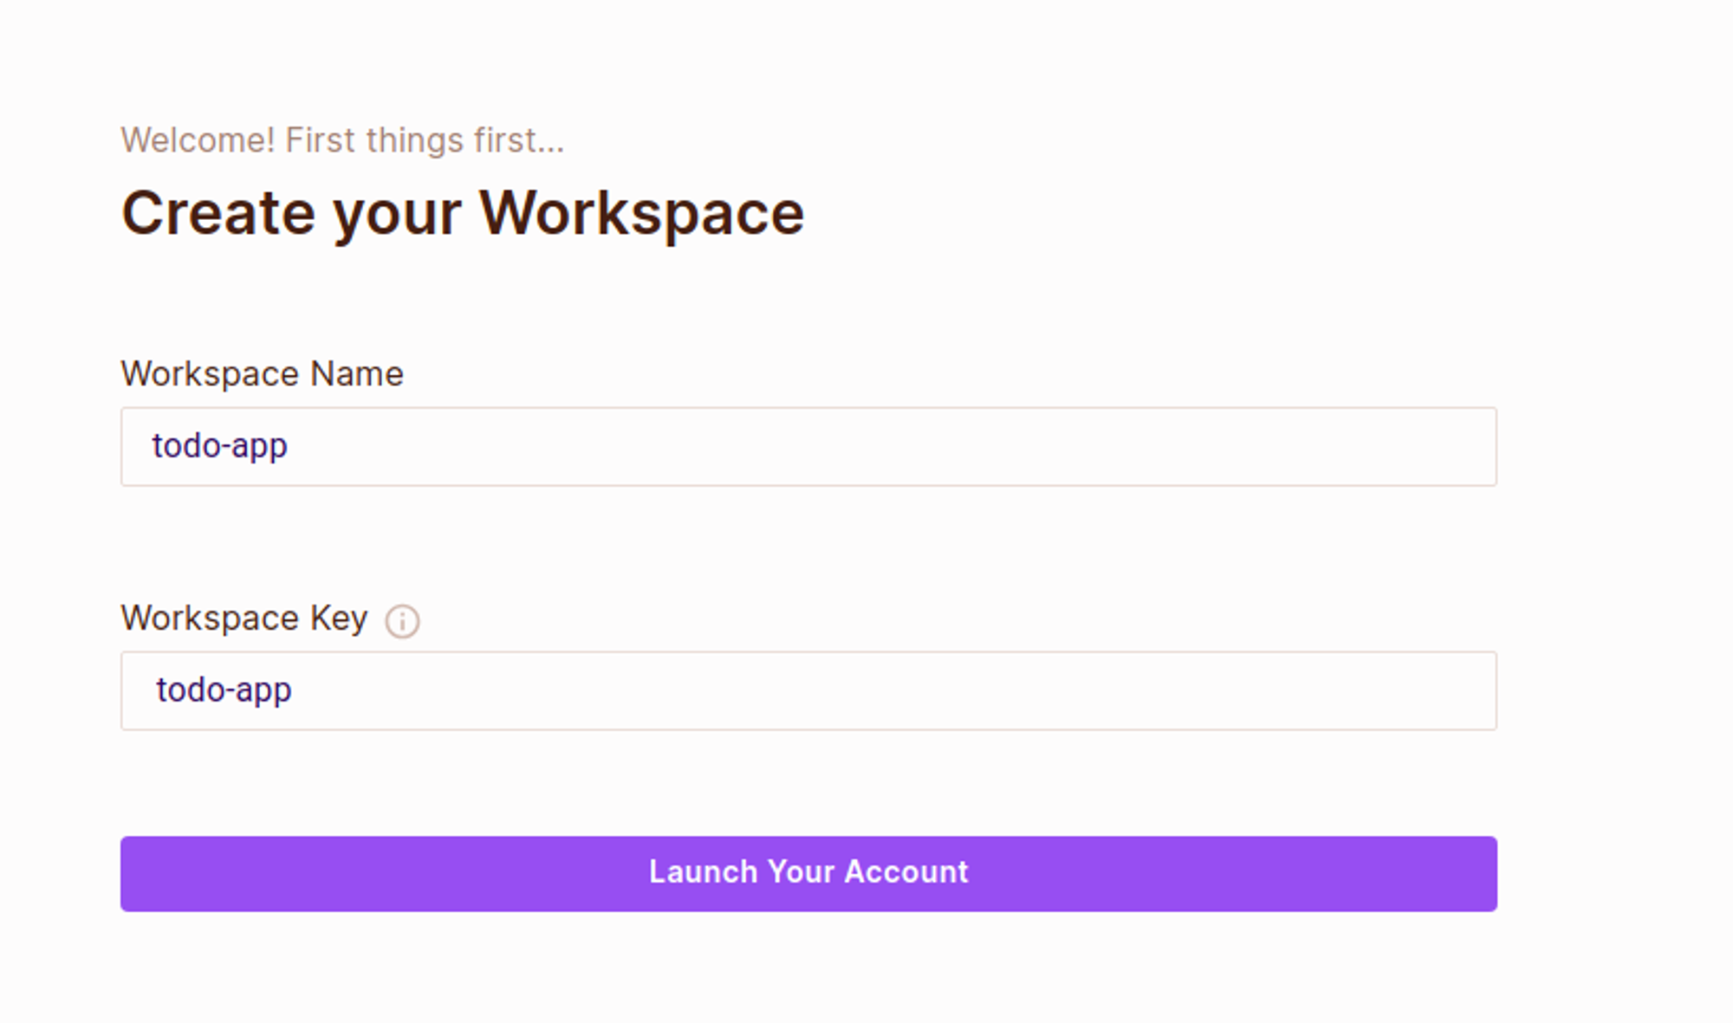Show the Workspace Key help tooltip icon

[402, 621]
